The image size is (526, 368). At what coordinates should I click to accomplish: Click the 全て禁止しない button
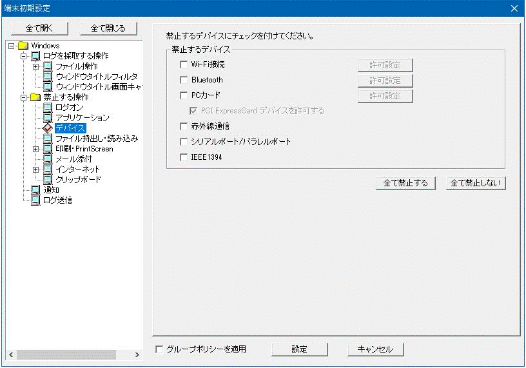pyautogui.click(x=476, y=183)
